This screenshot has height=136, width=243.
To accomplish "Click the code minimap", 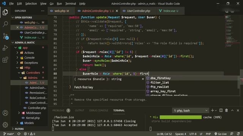I will coord(232,31).
